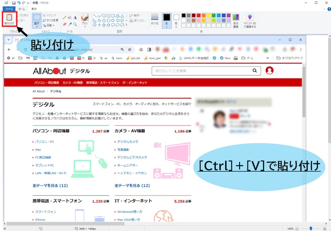The image size is (331, 231).
Task: Choose the Five-point star shape
Action: click(x=104, y=25)
